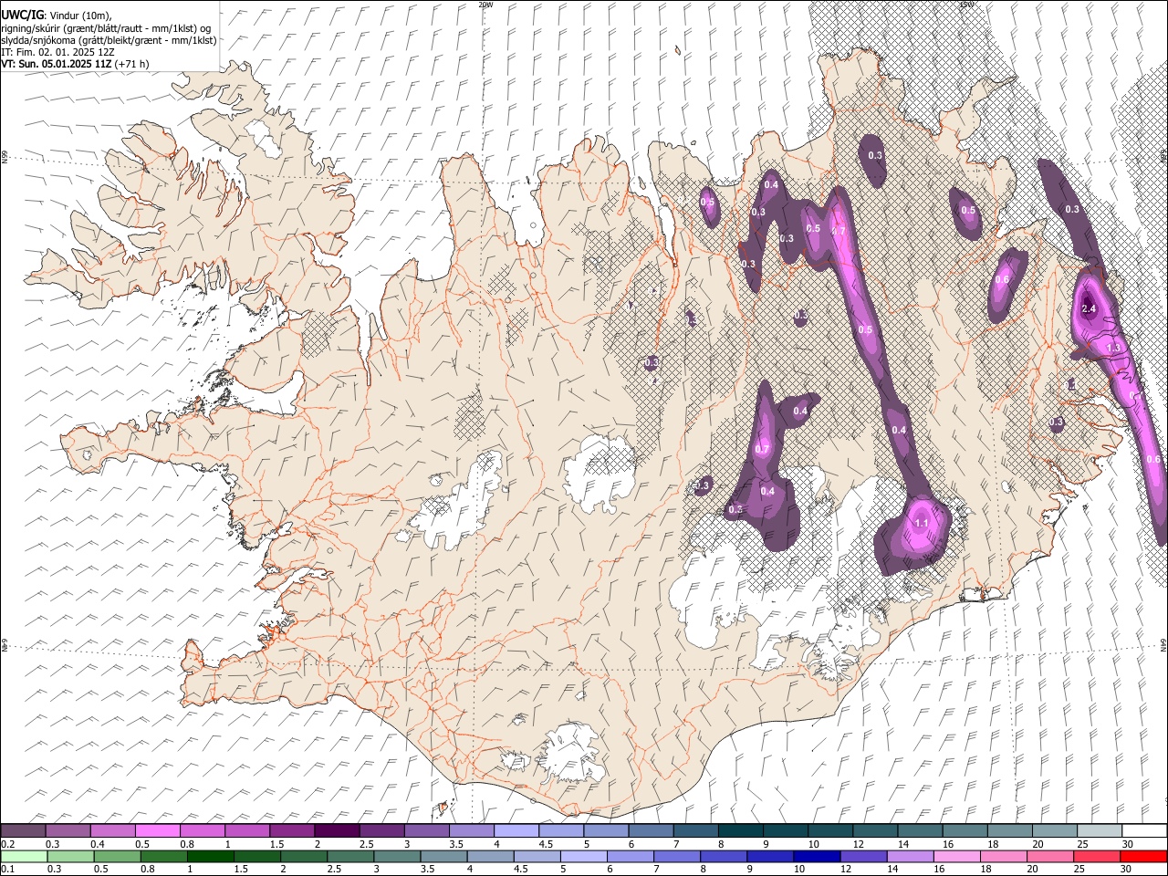The width and height of the screenshot is (1168, 876).
Task: Click the 12 label under upper legend scale
Action: [859, 844]
